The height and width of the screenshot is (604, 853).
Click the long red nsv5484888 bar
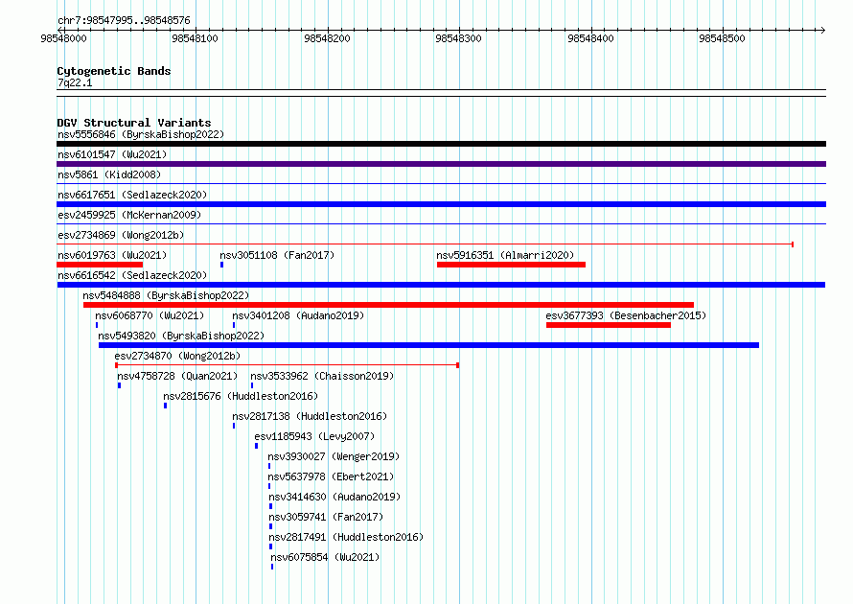point(388,305)
